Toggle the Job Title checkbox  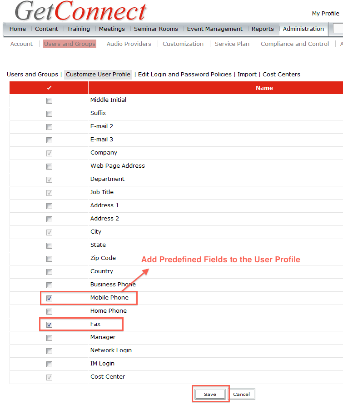point(49,193)
